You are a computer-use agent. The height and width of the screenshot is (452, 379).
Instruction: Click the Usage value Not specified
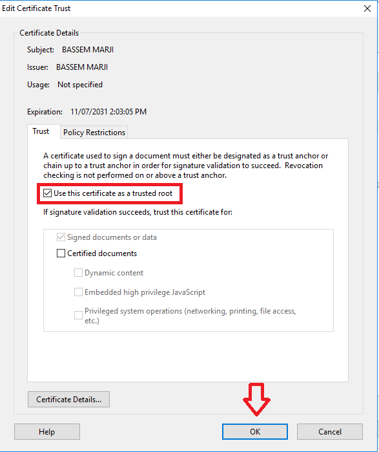pyautogui.click(x=80, y=85)
